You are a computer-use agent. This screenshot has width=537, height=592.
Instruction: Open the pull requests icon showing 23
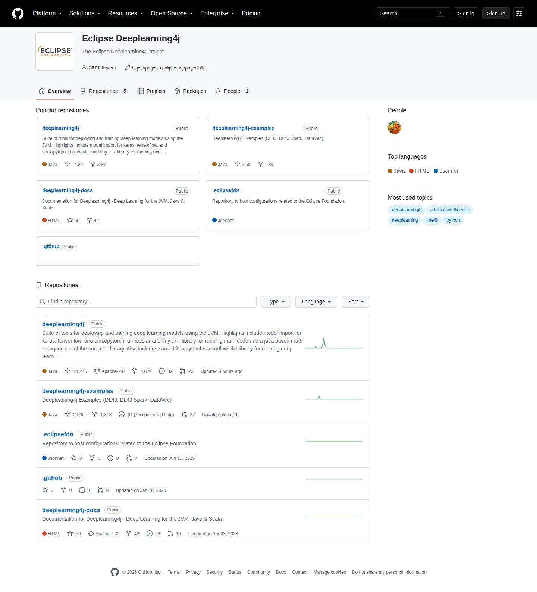coord(183,371)
